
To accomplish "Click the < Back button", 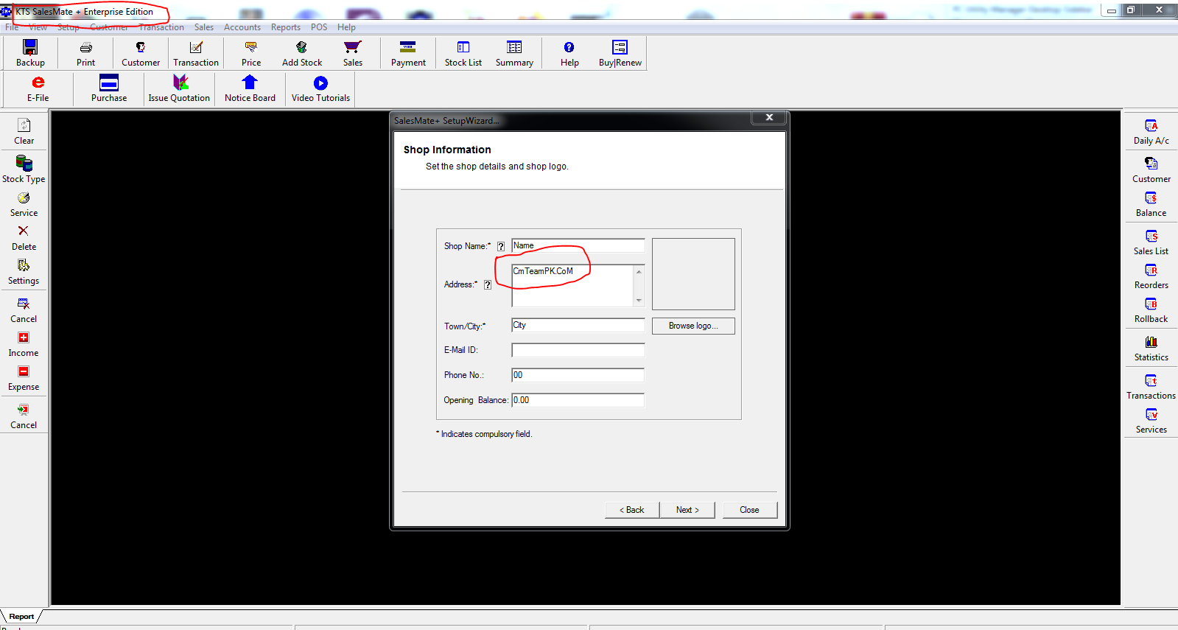I will (632, 510).
